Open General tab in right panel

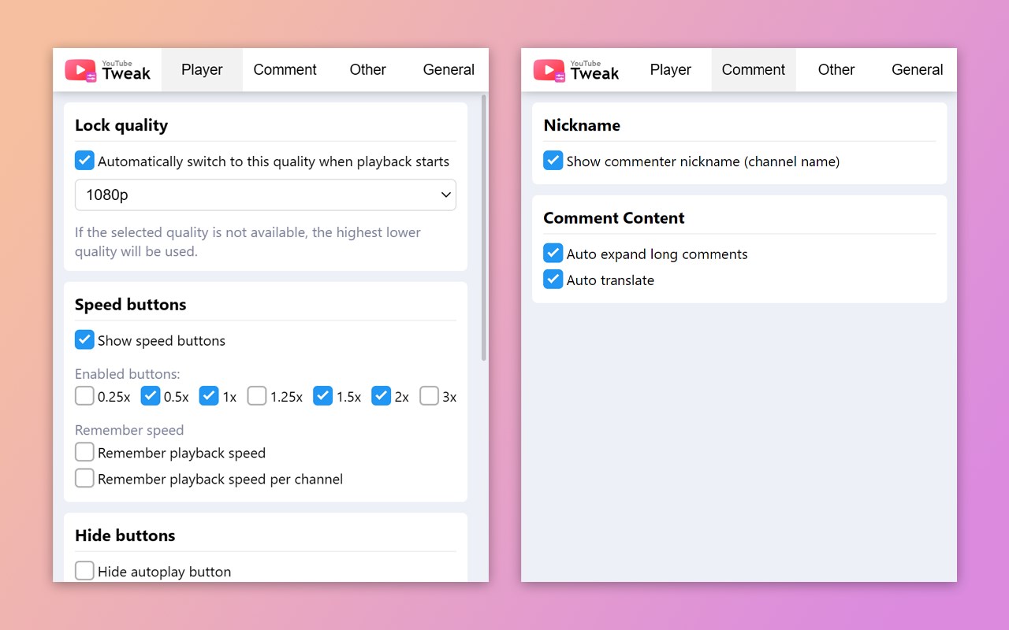pyautogui.click(x=917, y=70)
